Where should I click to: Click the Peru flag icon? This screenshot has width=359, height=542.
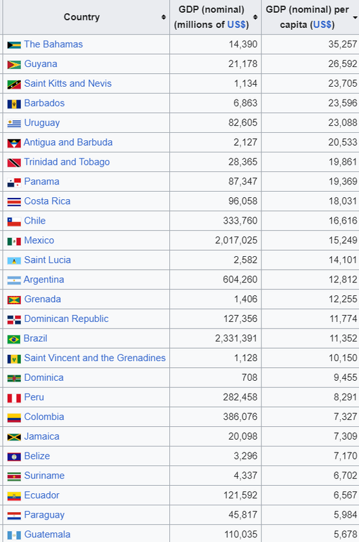point(14,398)
